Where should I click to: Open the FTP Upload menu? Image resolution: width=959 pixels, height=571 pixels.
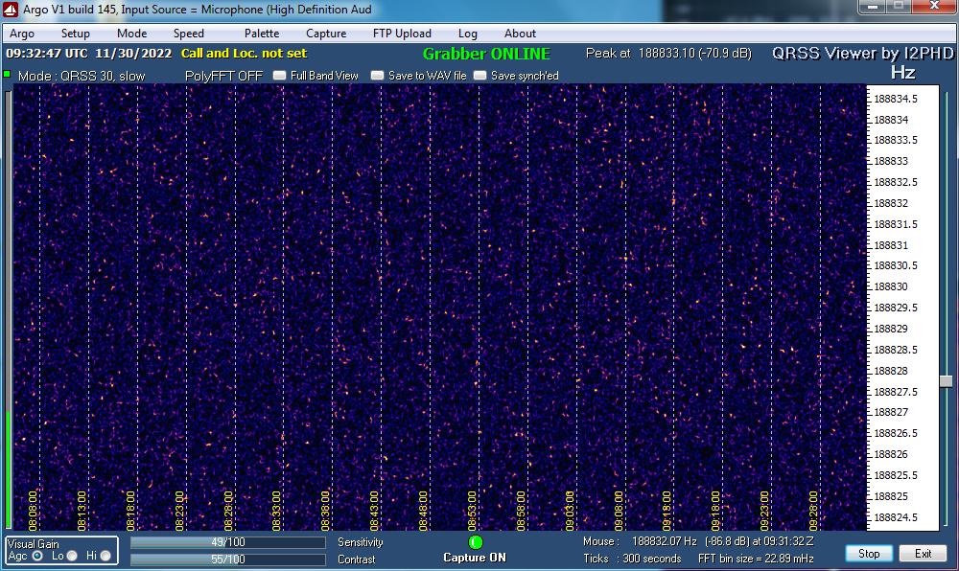402,34
